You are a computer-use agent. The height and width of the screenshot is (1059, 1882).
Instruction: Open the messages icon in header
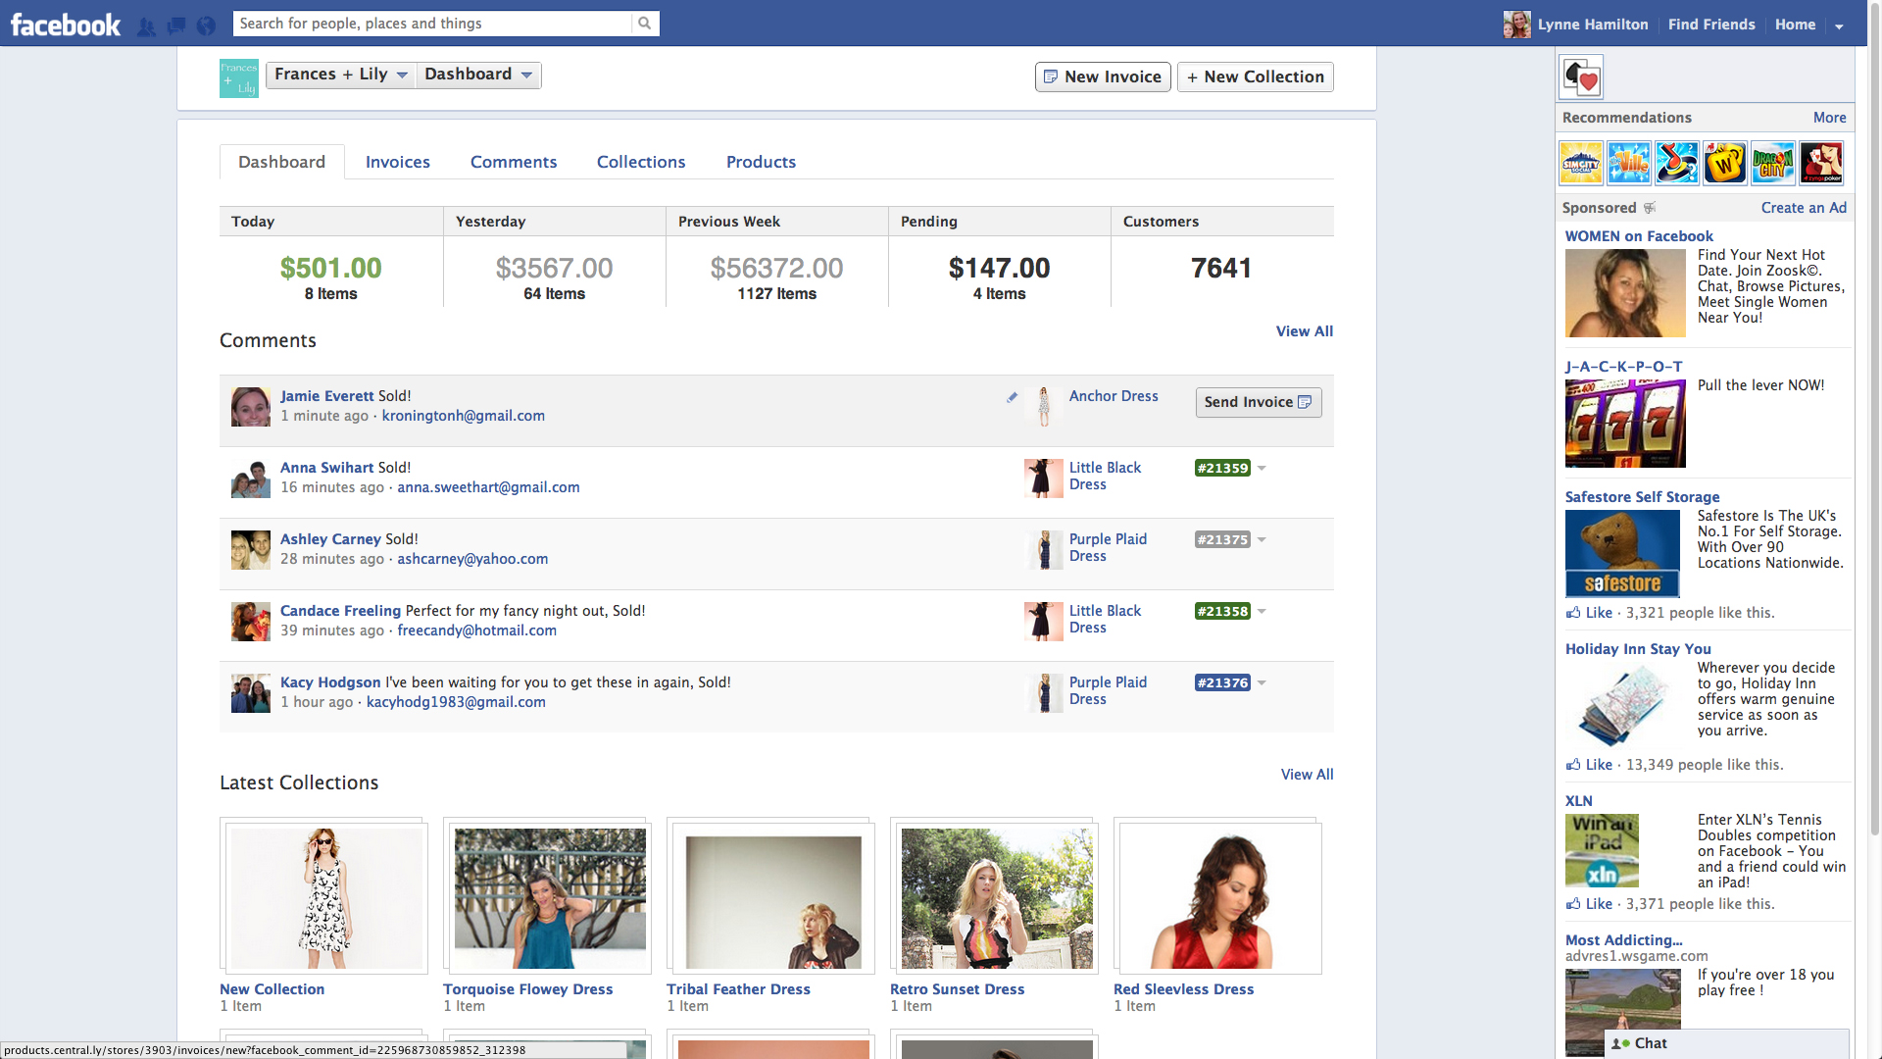pos(176,26)
